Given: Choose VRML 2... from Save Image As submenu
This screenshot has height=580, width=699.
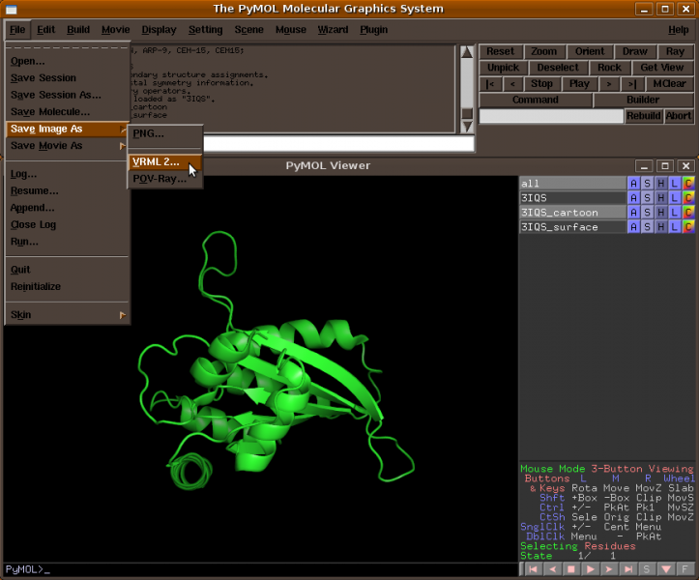Looking at the screenshot, I should 156,161.
